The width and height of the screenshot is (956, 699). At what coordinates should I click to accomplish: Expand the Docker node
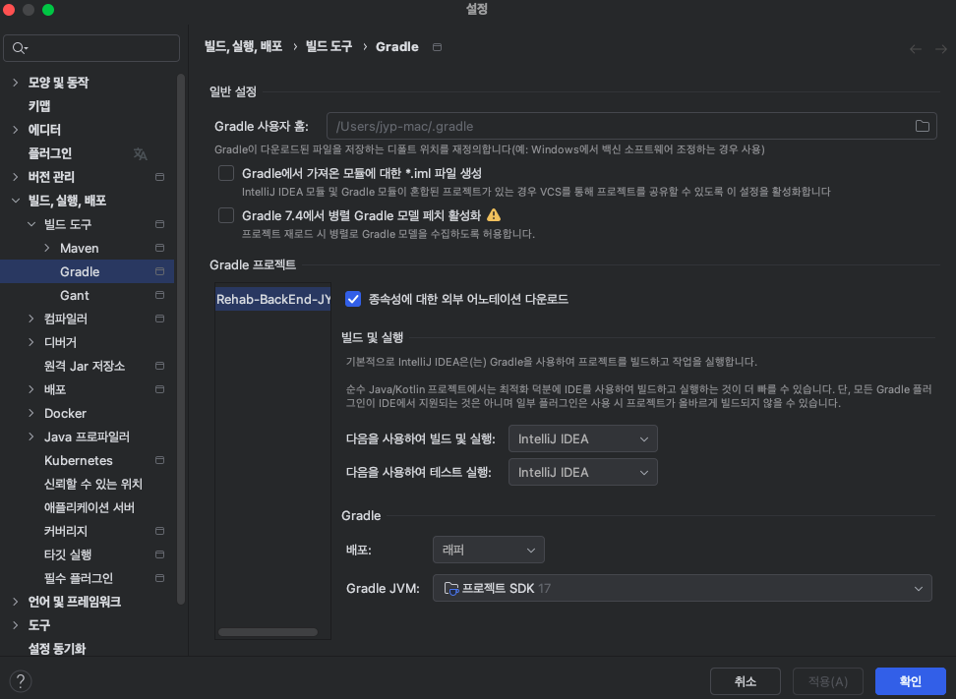click(31, 413)
